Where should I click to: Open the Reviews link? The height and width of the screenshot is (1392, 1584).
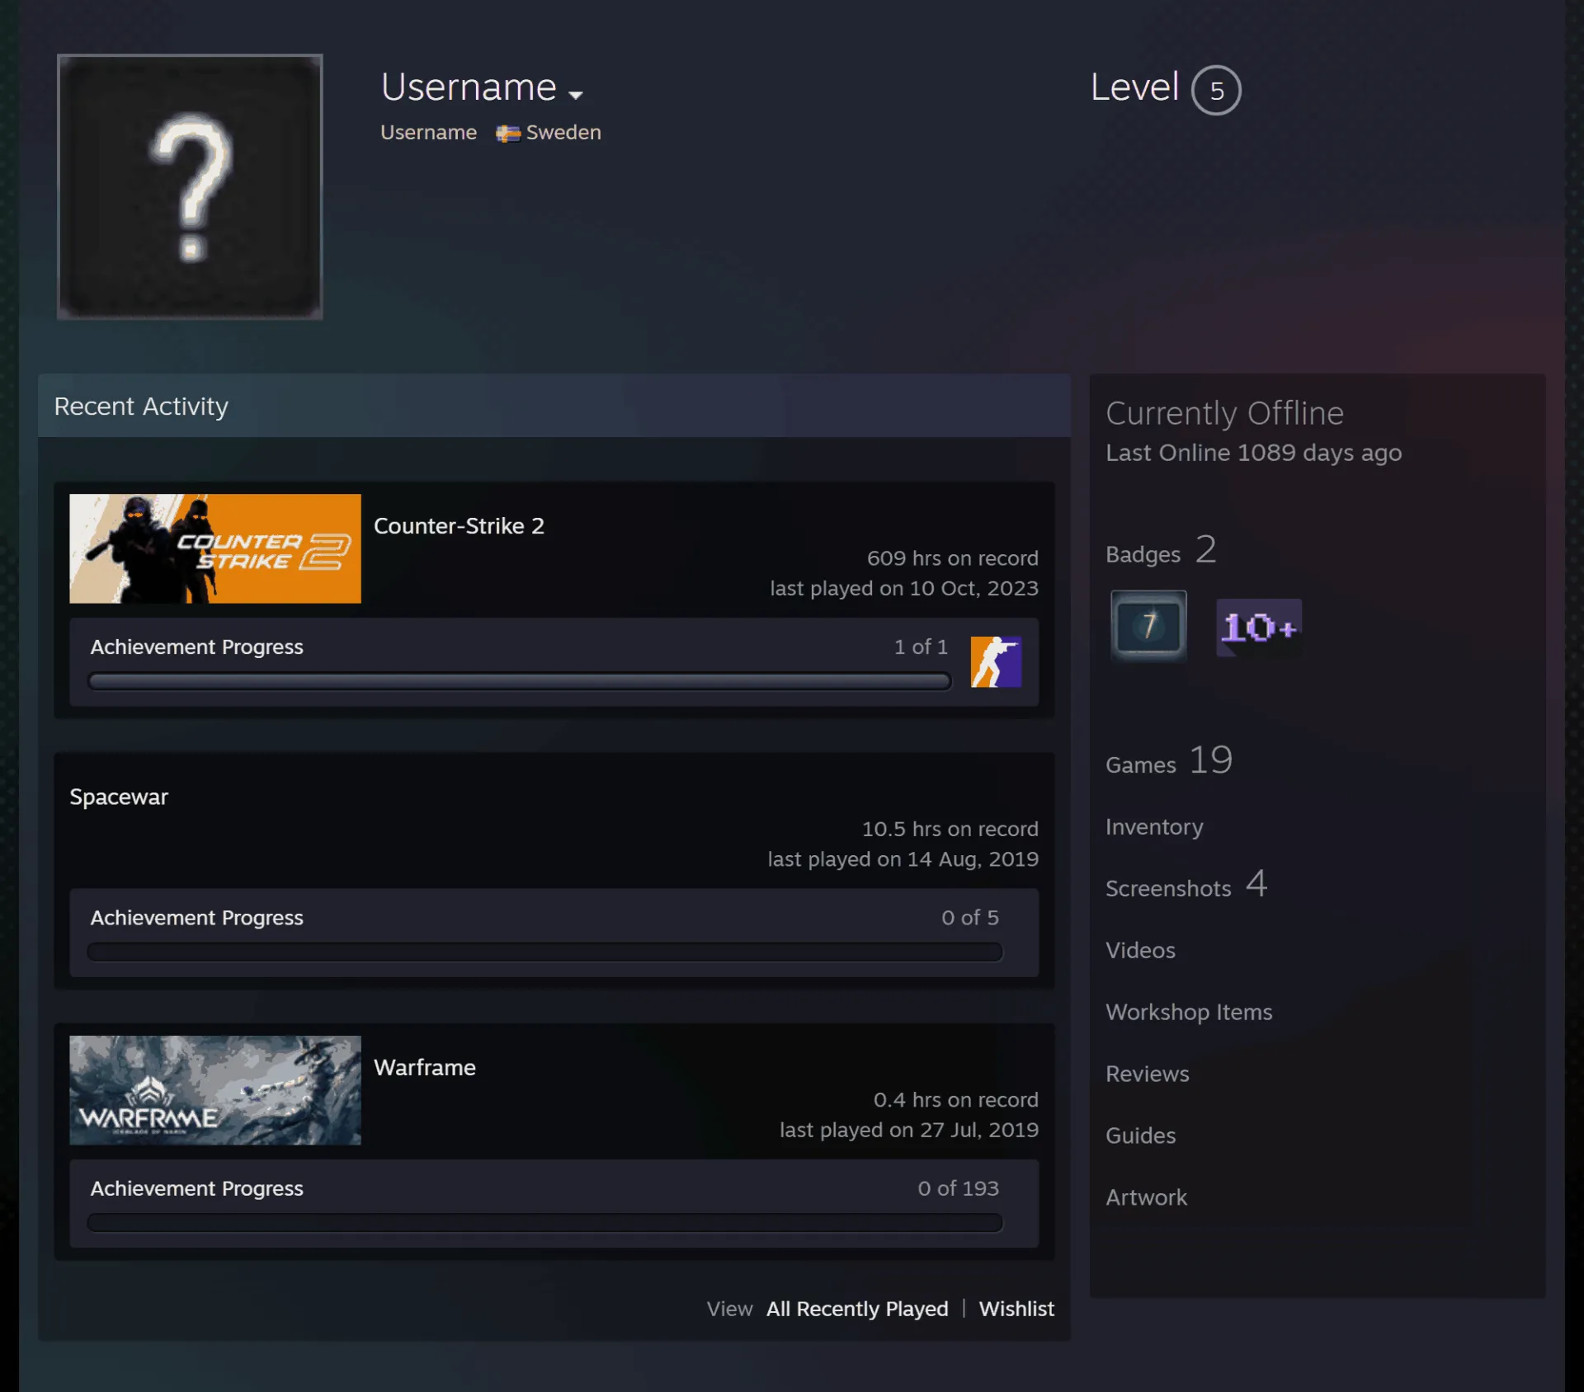click(x=1148, y=1075)
